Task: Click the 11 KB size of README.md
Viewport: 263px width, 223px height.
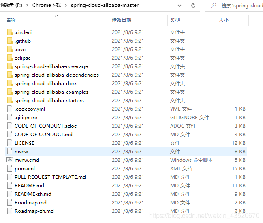Action: point(239,186)
